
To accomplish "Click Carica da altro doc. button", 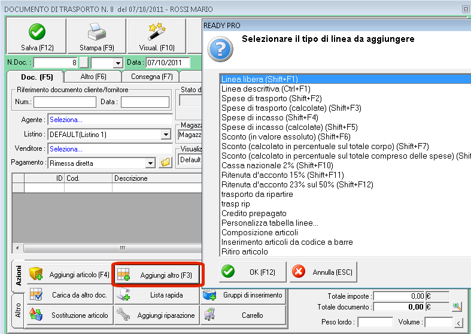I will click(70, 295).
